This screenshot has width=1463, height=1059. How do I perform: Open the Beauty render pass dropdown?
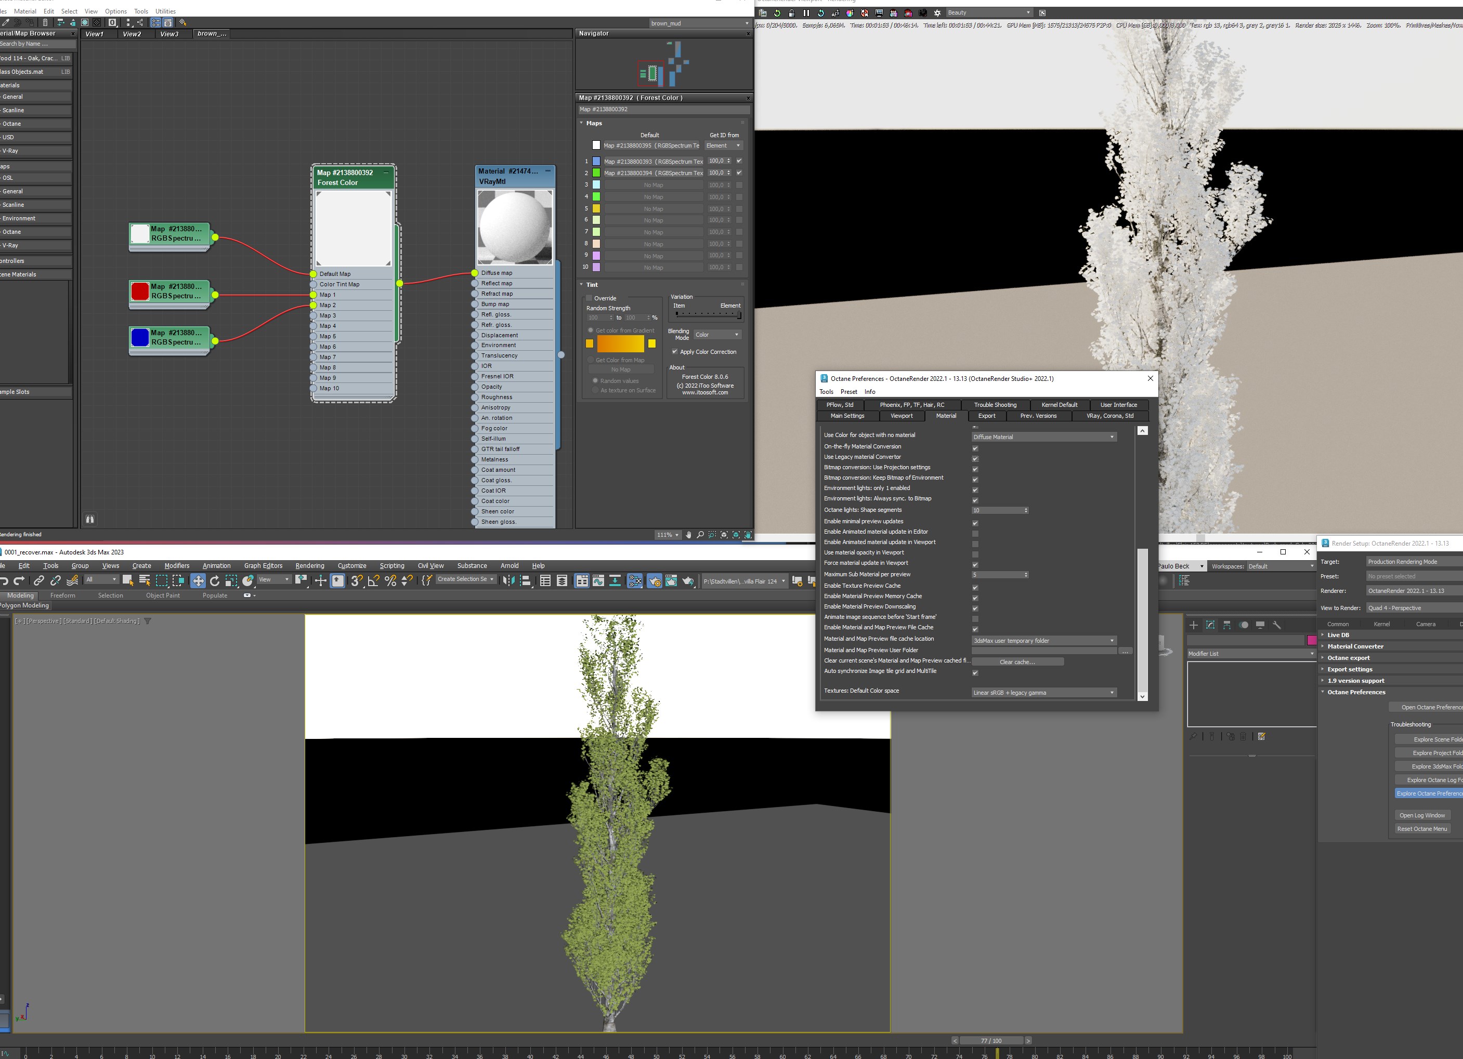point(988,13)
